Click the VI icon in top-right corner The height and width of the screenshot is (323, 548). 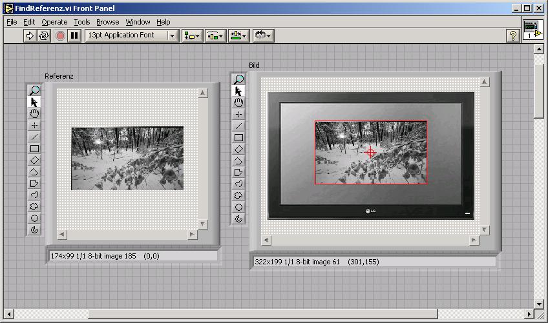pos(532,30)
